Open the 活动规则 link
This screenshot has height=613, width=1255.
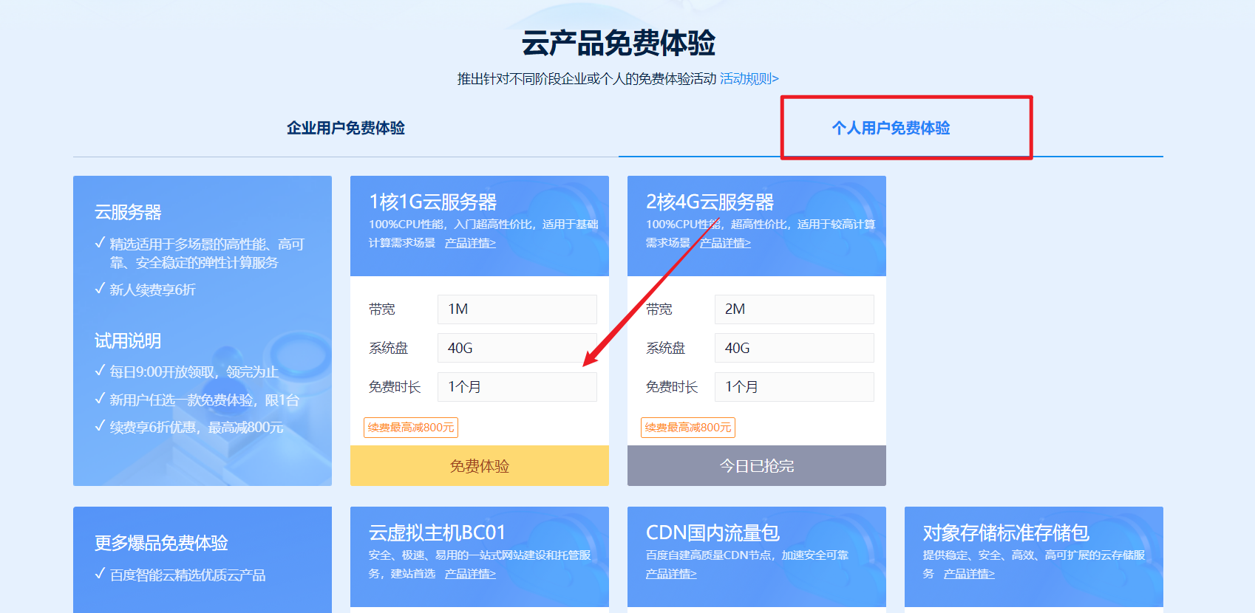tap(749, 78)
